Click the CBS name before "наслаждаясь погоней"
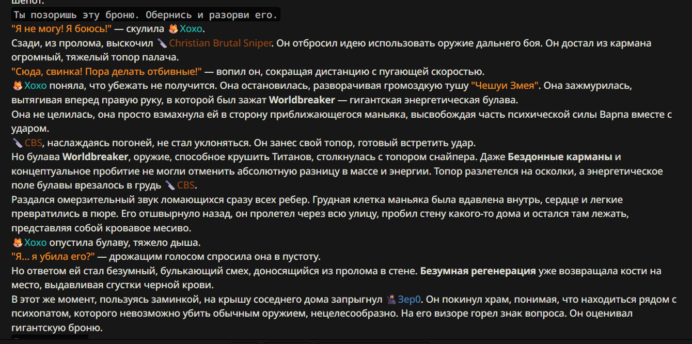 34,143
